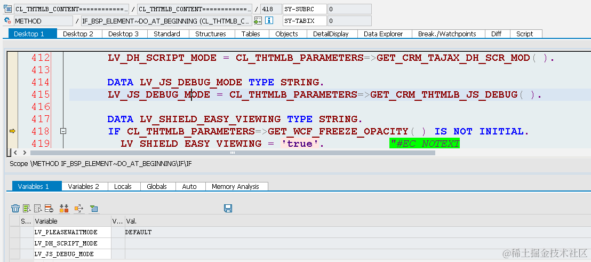Click the green navigate-to-source icon beside method name
This screenshot has height=262, width=591.
pyautogui.click(x=258, y=21)
